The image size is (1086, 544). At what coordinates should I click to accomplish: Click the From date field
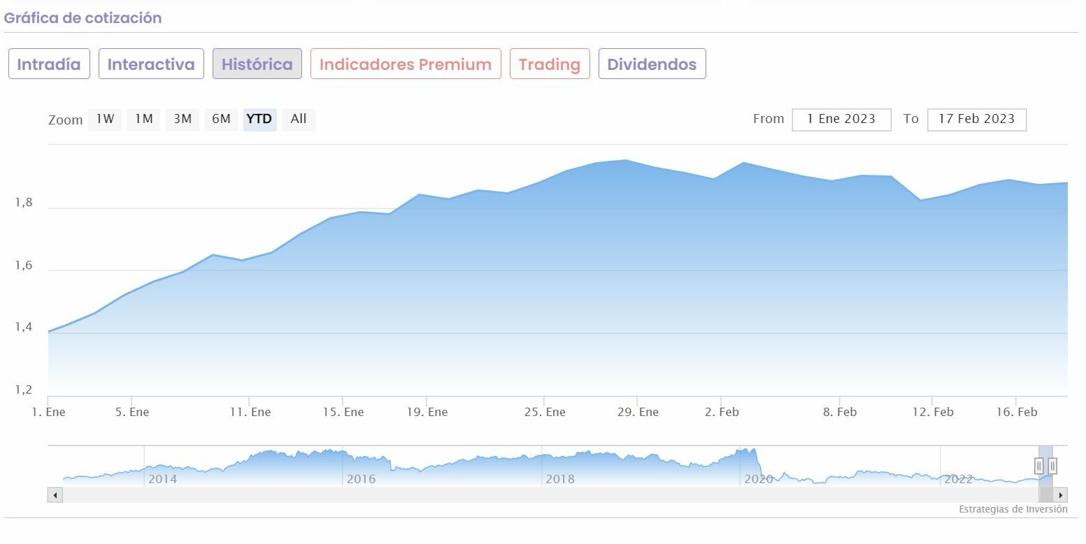click(841, 120)
